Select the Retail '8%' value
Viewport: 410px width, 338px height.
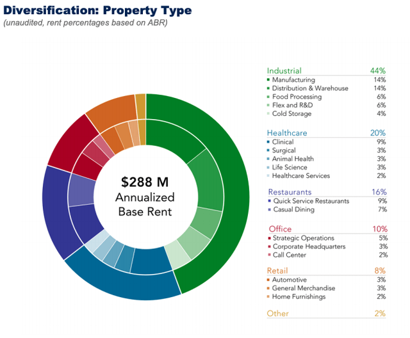click(380, 271)
